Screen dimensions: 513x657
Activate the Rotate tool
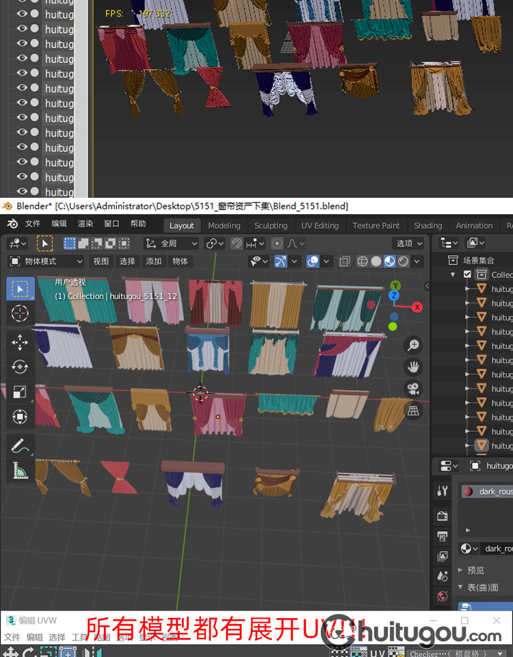coord(20,368)
